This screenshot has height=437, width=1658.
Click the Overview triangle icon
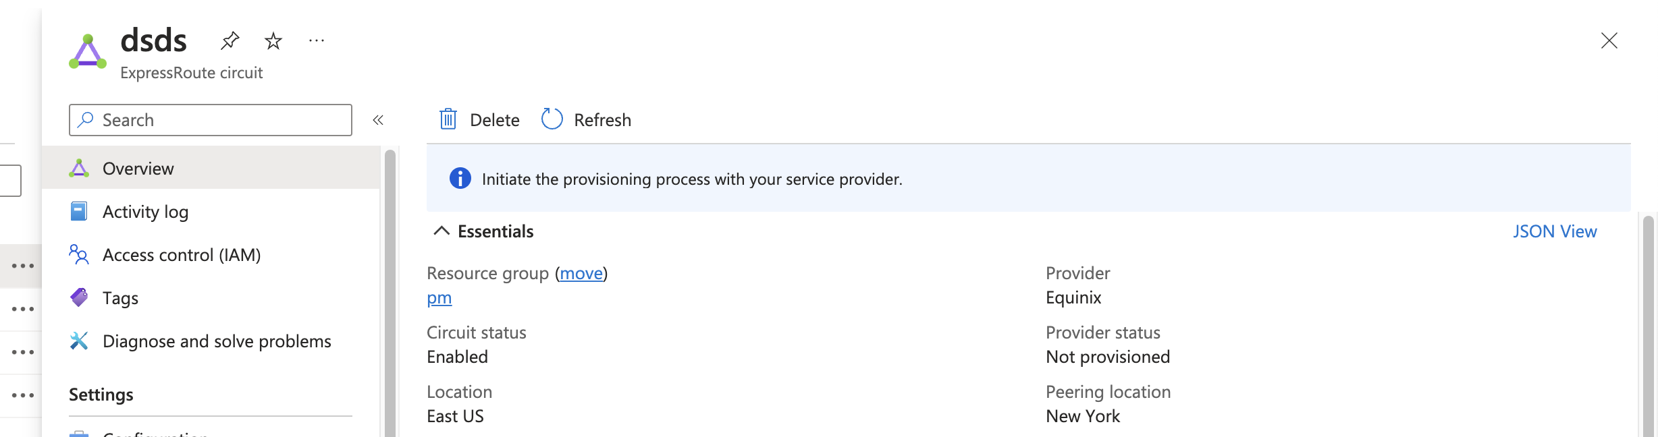click(80, 168)
